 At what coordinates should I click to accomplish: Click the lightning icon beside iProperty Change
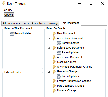[x=54, y=72]
